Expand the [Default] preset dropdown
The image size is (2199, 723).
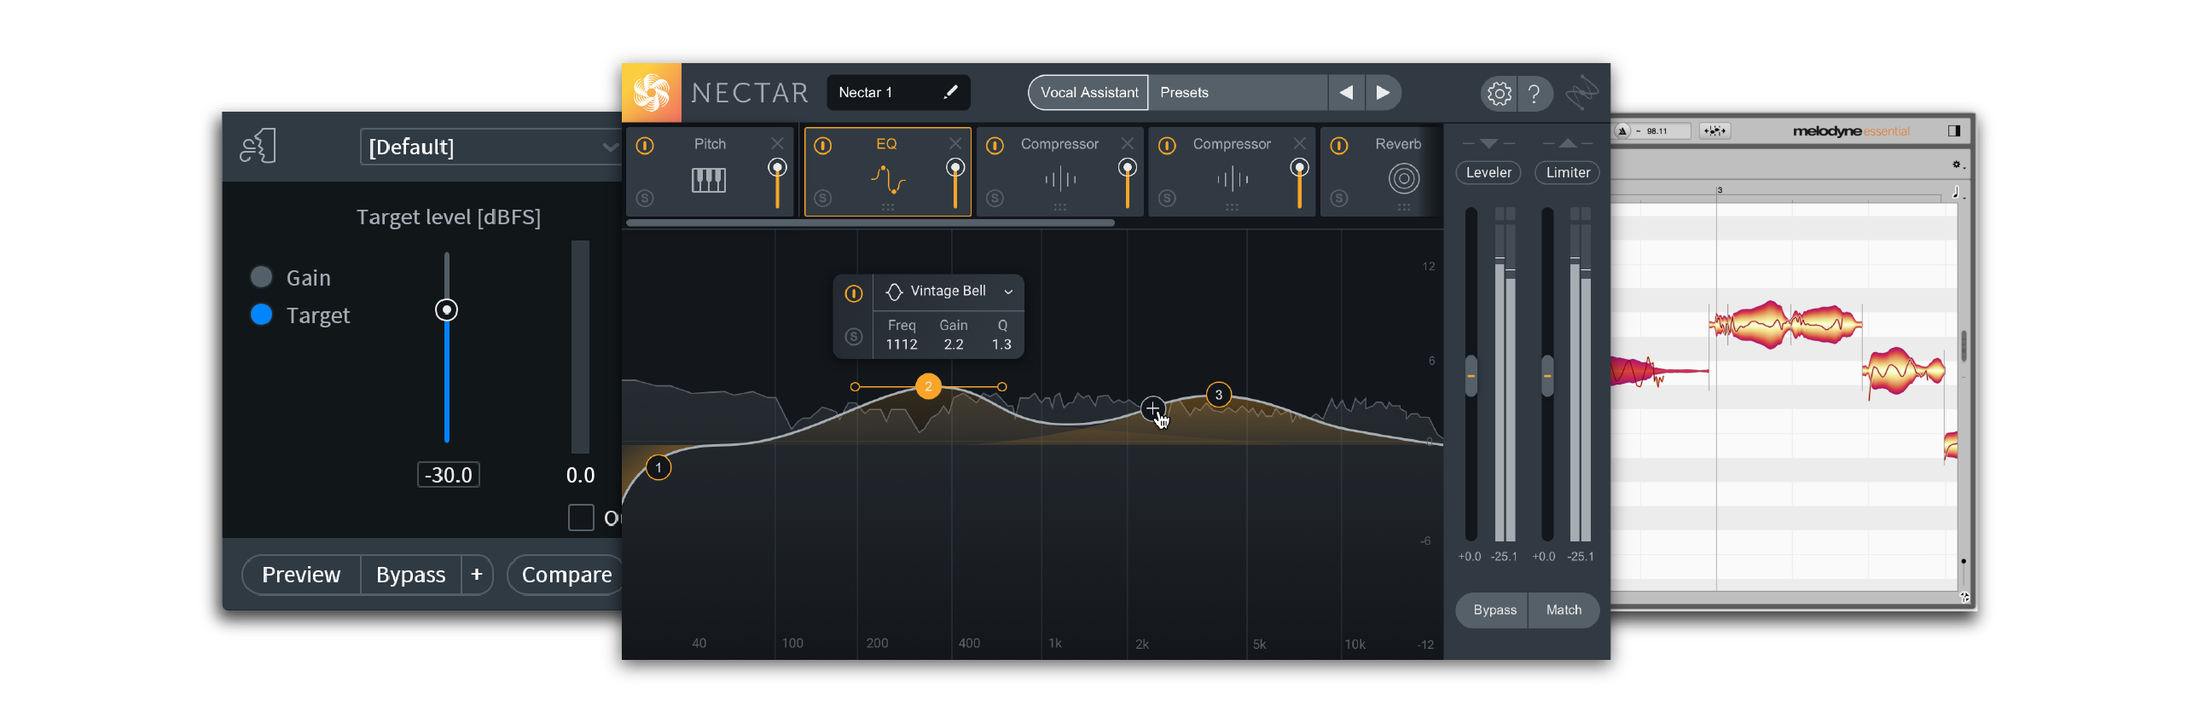[x=609, y=147]
